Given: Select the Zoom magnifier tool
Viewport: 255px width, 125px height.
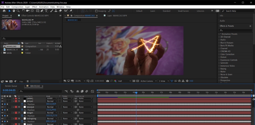Looking at the screenshot, I should [x=18, y=11].
